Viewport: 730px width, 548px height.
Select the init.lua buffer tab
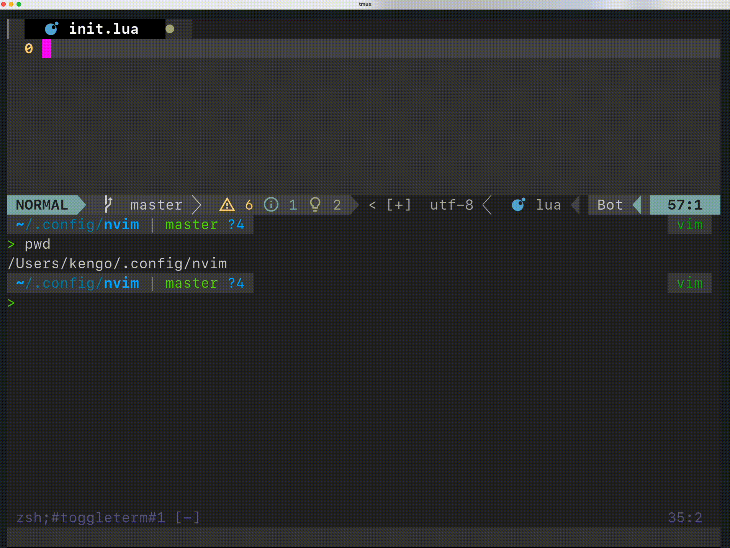[95, 29]
